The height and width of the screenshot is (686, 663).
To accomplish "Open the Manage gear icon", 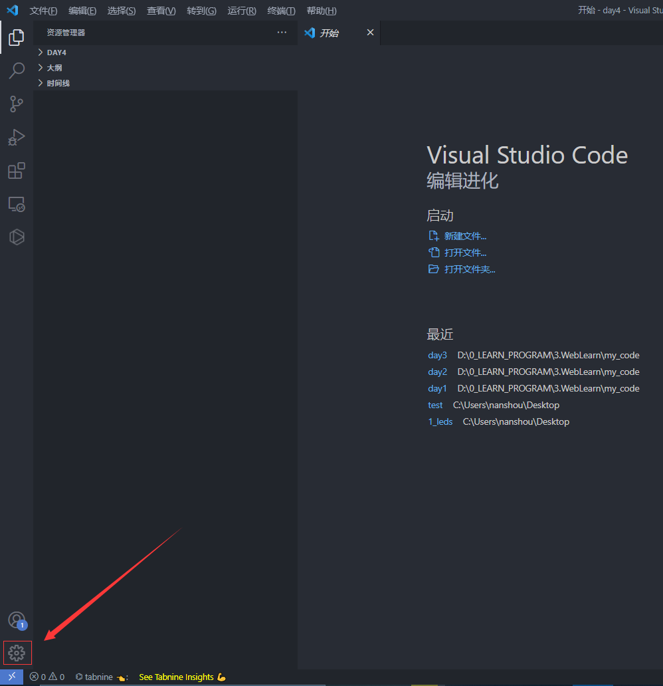I will pyautogui.click(x=17, y=653).
